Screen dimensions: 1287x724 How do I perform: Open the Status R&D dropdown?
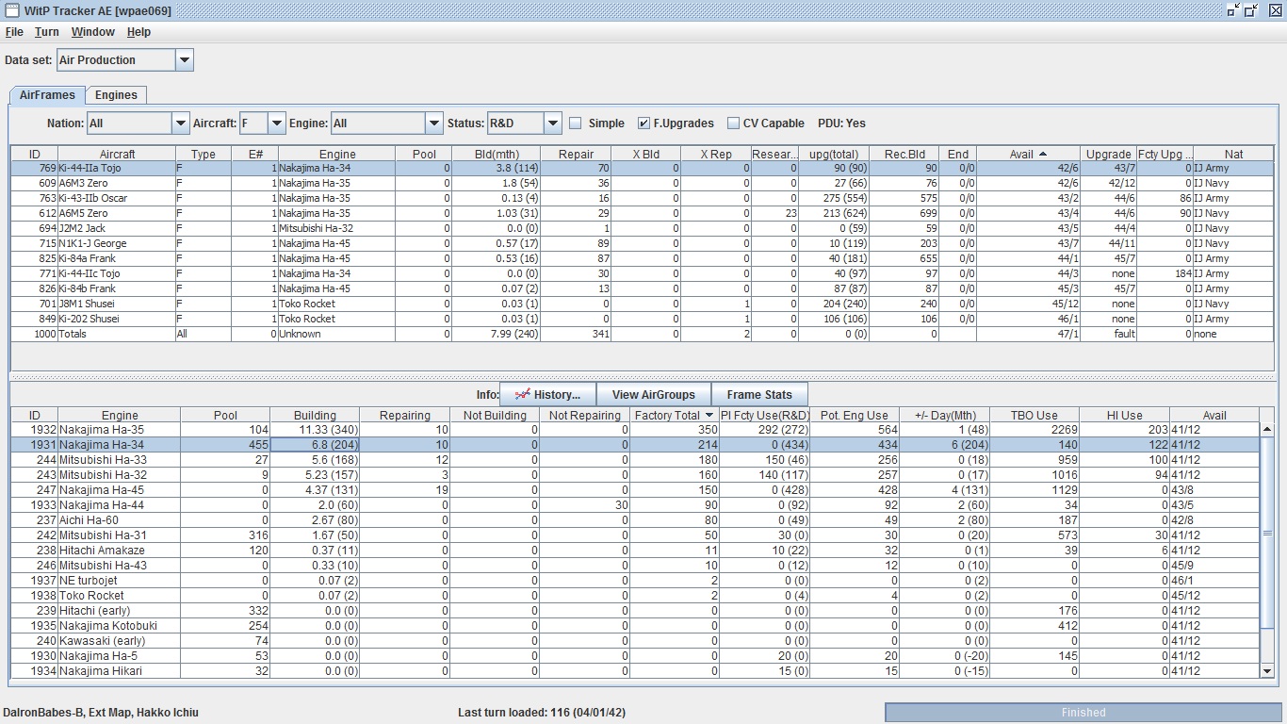(552, 123)
